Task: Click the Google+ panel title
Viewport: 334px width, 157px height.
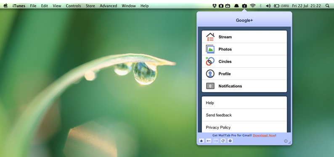Action: (244, 21)
